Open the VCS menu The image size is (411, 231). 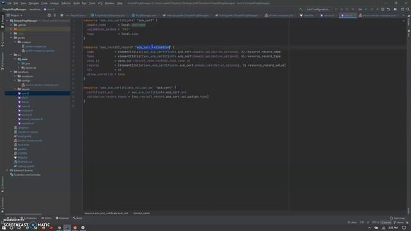click(100, 3)
